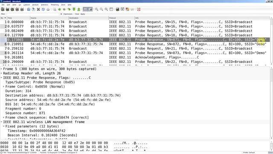Image resolution: width=273 pixels, height=154 pixels.
Task: Select packet 1 Probe Request SN=15
Action: click(x=135, y=22)
